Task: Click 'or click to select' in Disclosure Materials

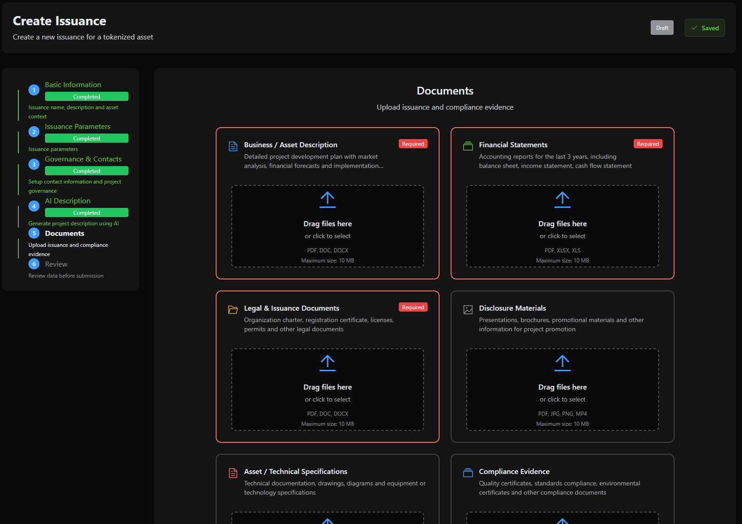Action: click(563, 399)
